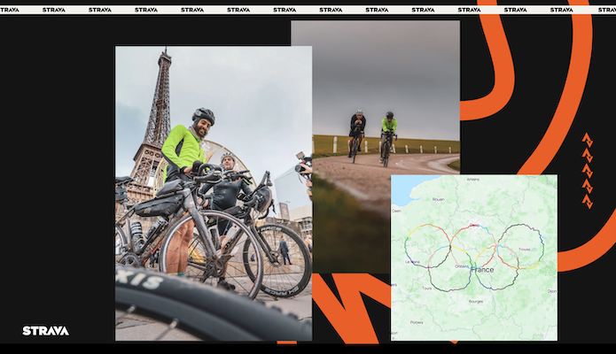This screenshot has width=616, height=354.
Task: Click the Strava logo in bottom-left corner
Action: pyautogui.click(x=45, y=331)
